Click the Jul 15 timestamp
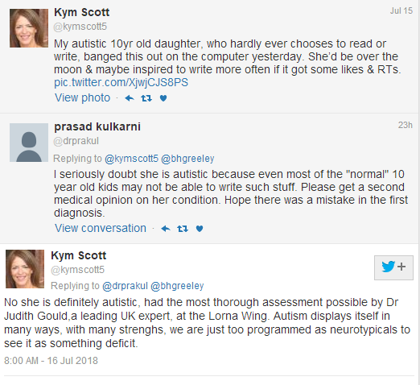Viewport: 420px width, 385px height. point(401,10)
